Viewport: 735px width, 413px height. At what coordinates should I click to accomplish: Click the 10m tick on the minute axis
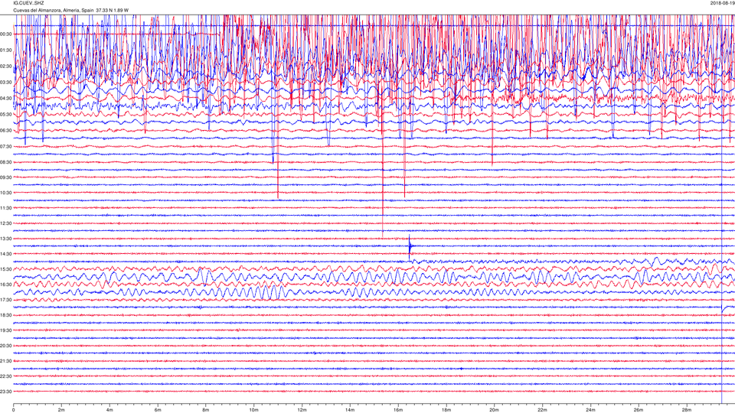[x=253, y=410]
